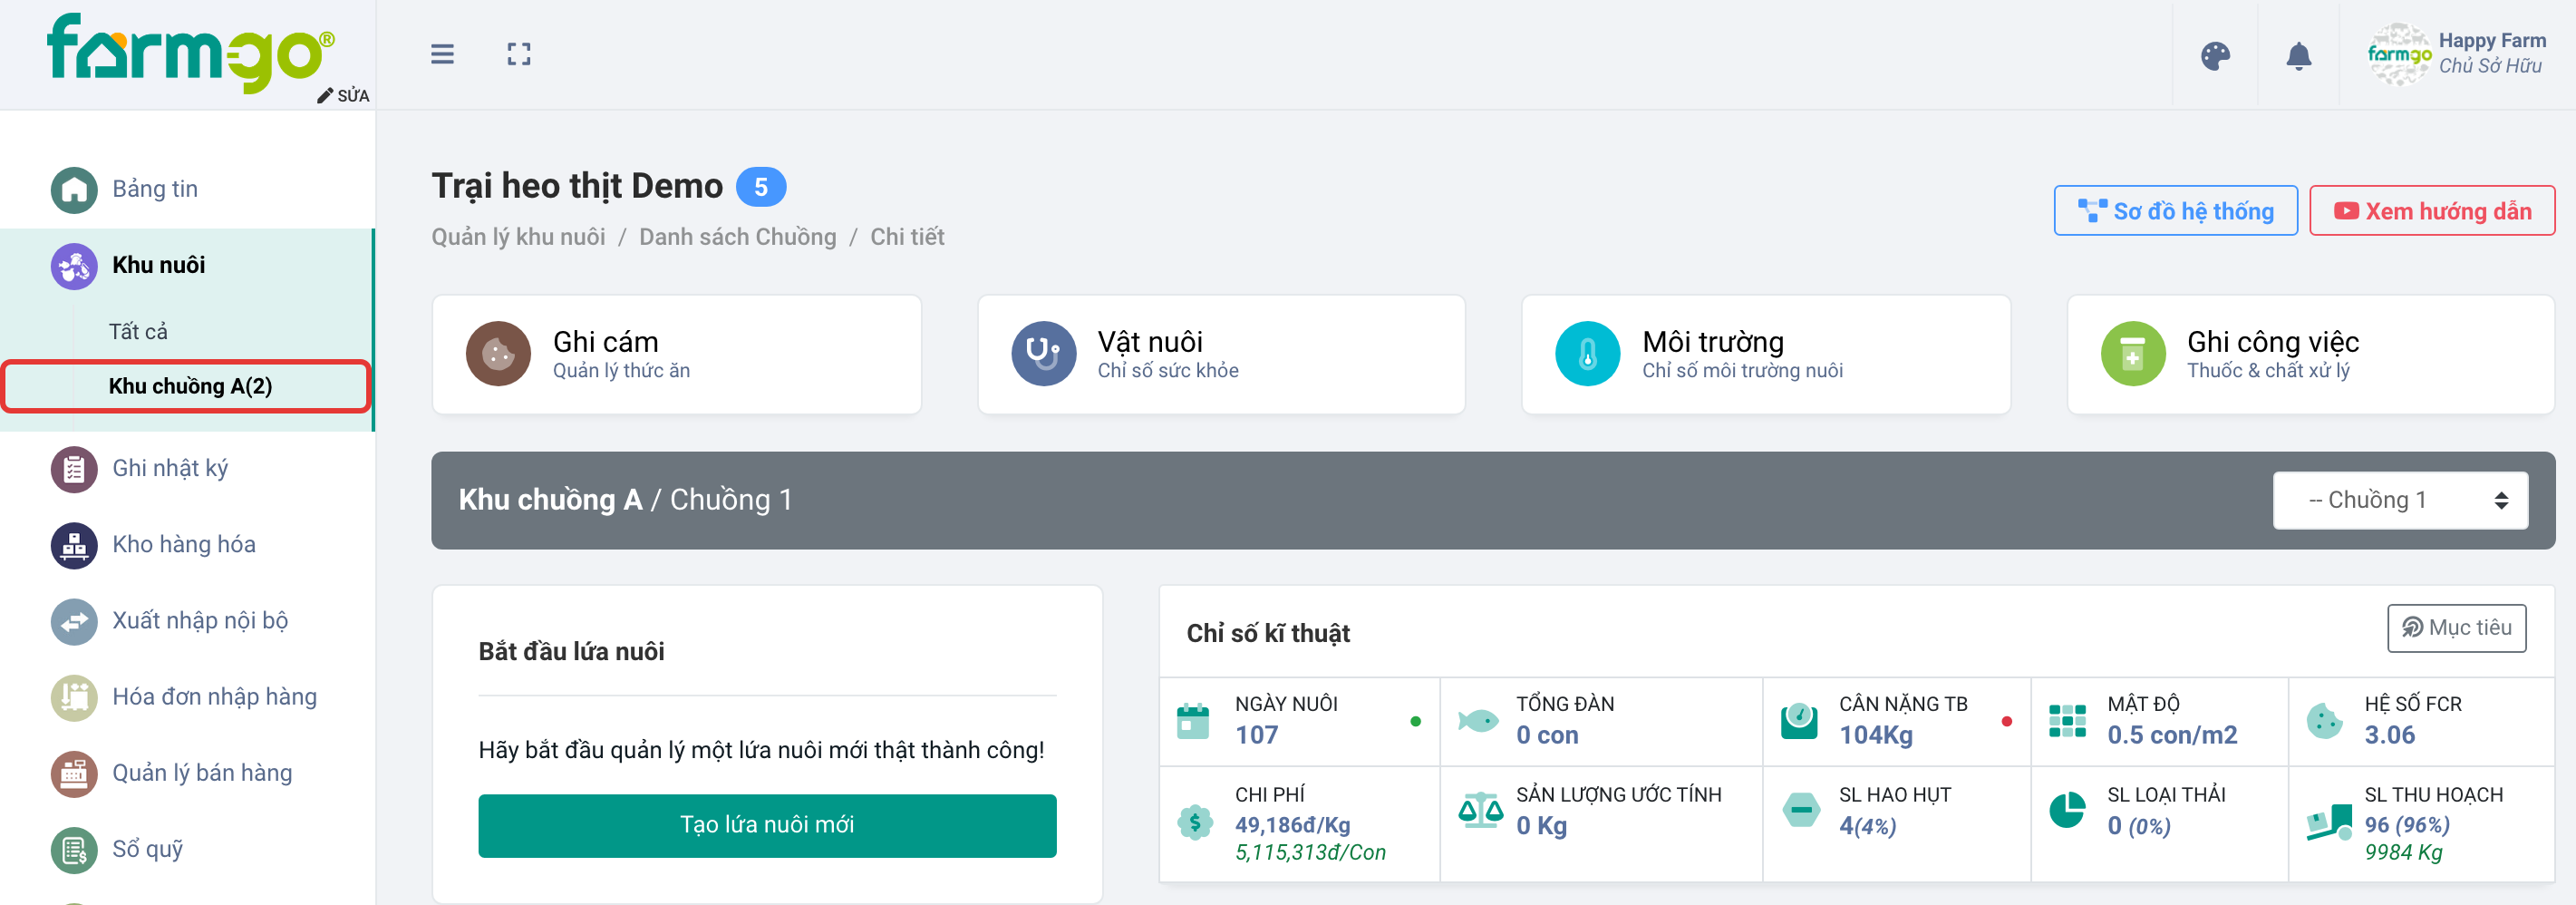Click the Ghi công việc medicine icon
The image size is (2576, 905).
(2132, 353)
